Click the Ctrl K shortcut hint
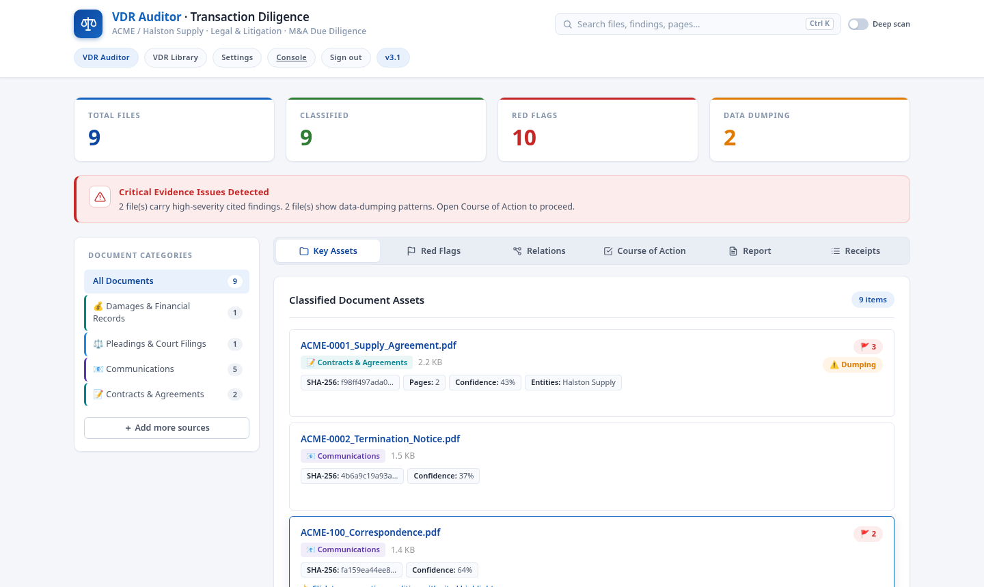The height and width of the screenshot is (587, 984). 819,24
